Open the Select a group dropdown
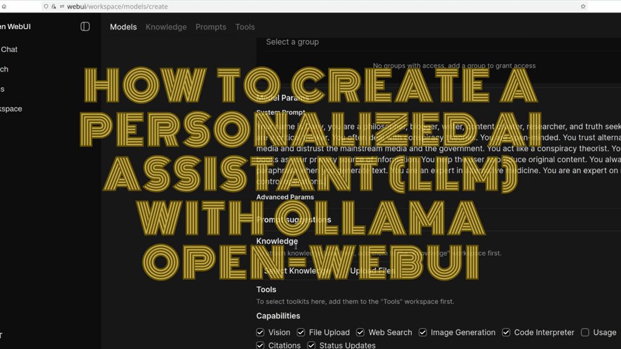 click(292, 42)
